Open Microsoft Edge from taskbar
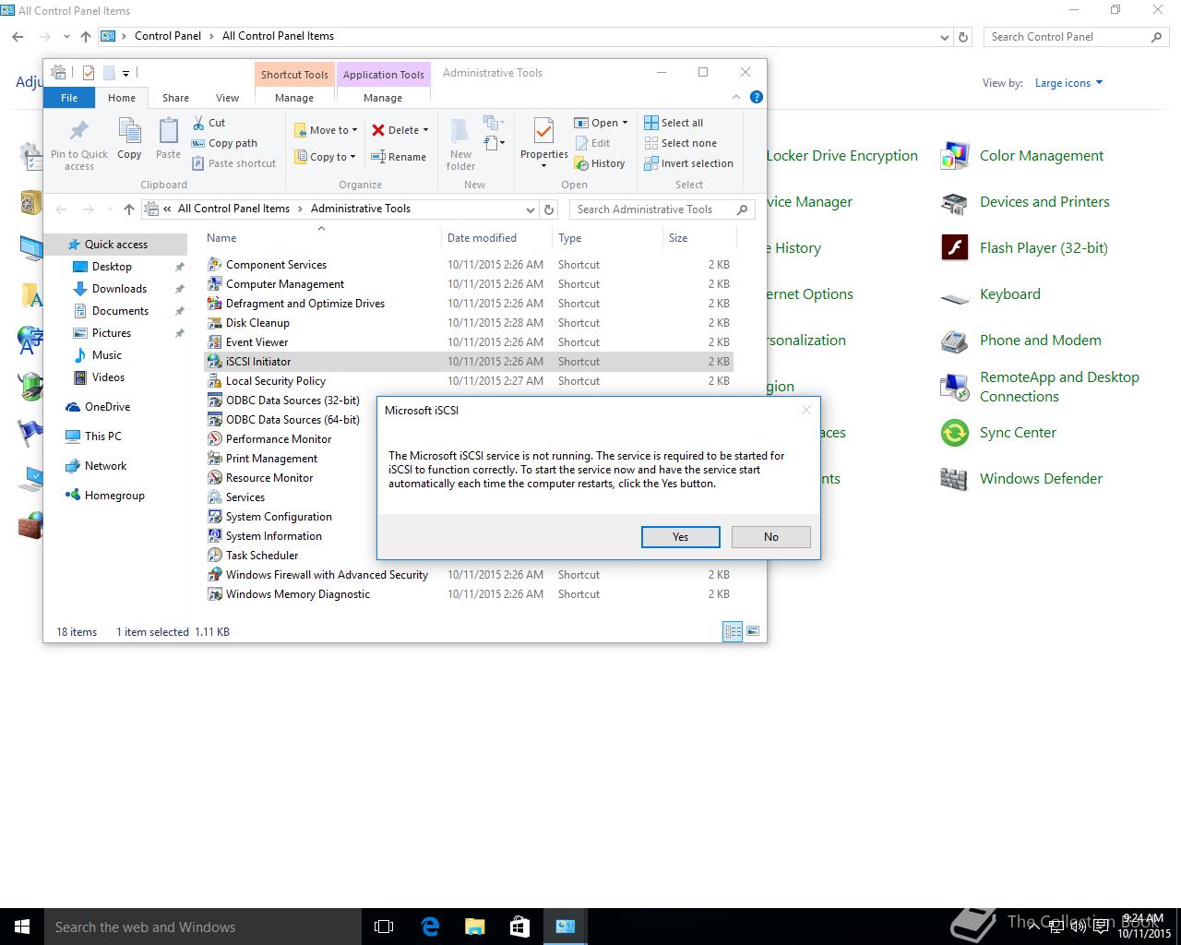This screenshot has height=945, width=1181. [x=430, y=927]
